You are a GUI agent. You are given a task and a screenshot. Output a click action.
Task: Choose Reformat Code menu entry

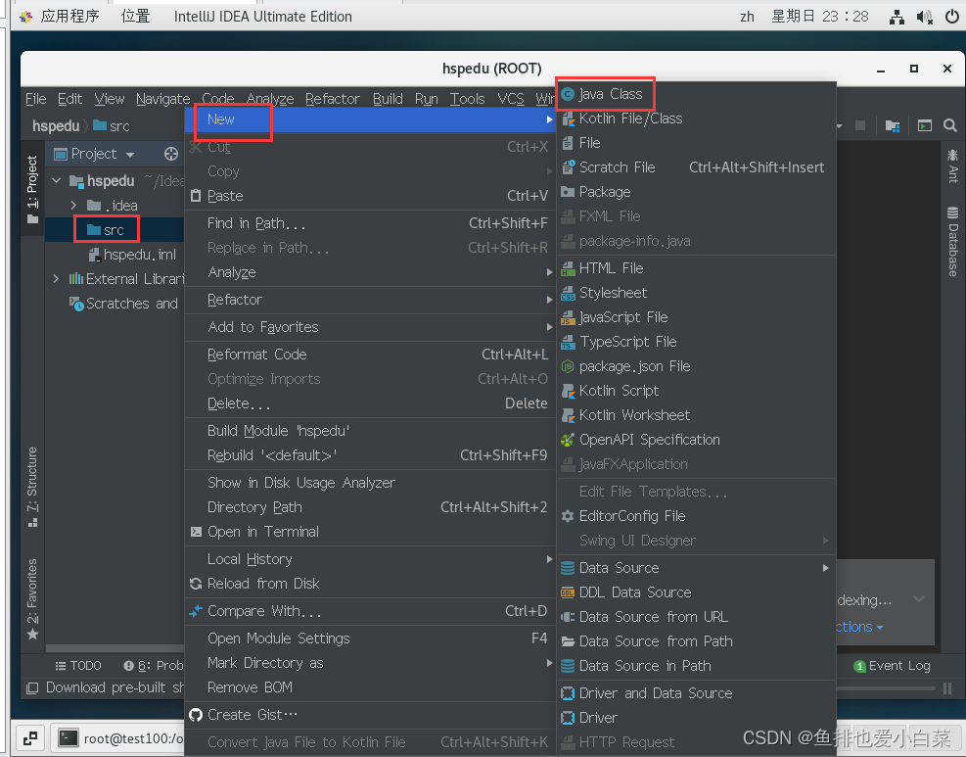pos(370,355)
